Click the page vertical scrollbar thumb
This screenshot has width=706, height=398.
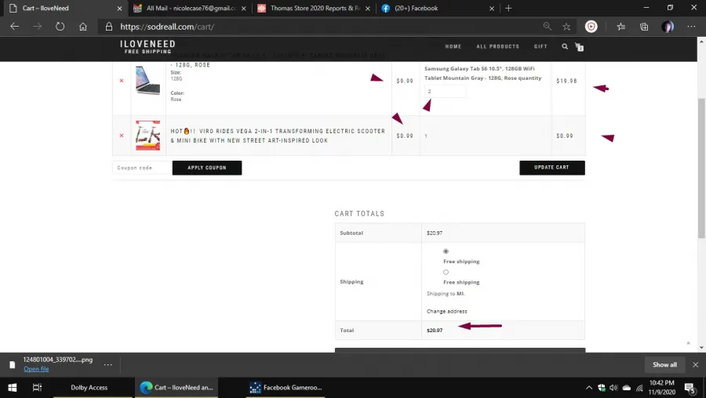tap(701, 168)
